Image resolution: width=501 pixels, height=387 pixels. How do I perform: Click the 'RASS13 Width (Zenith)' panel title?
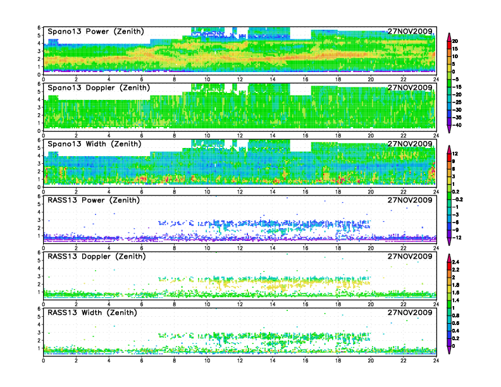pyautogui.click(x=92, y=312)
